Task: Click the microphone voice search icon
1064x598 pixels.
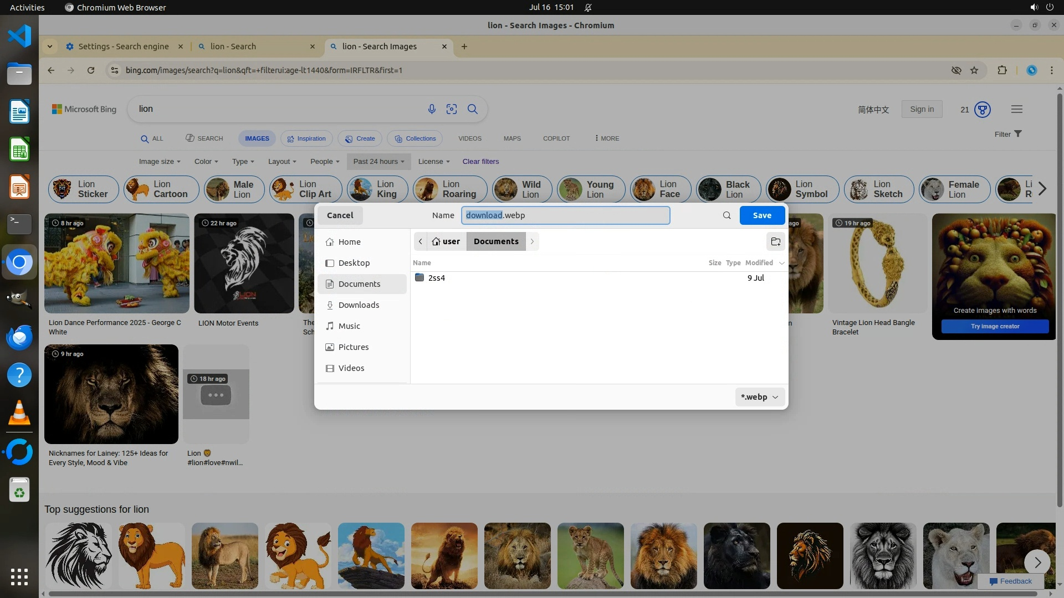Action: pyautogui.click(x=432, y=109)
